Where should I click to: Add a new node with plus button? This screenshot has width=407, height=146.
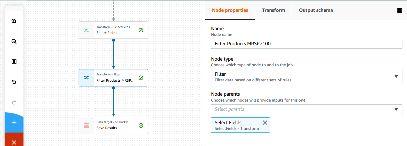pos(14,122)
